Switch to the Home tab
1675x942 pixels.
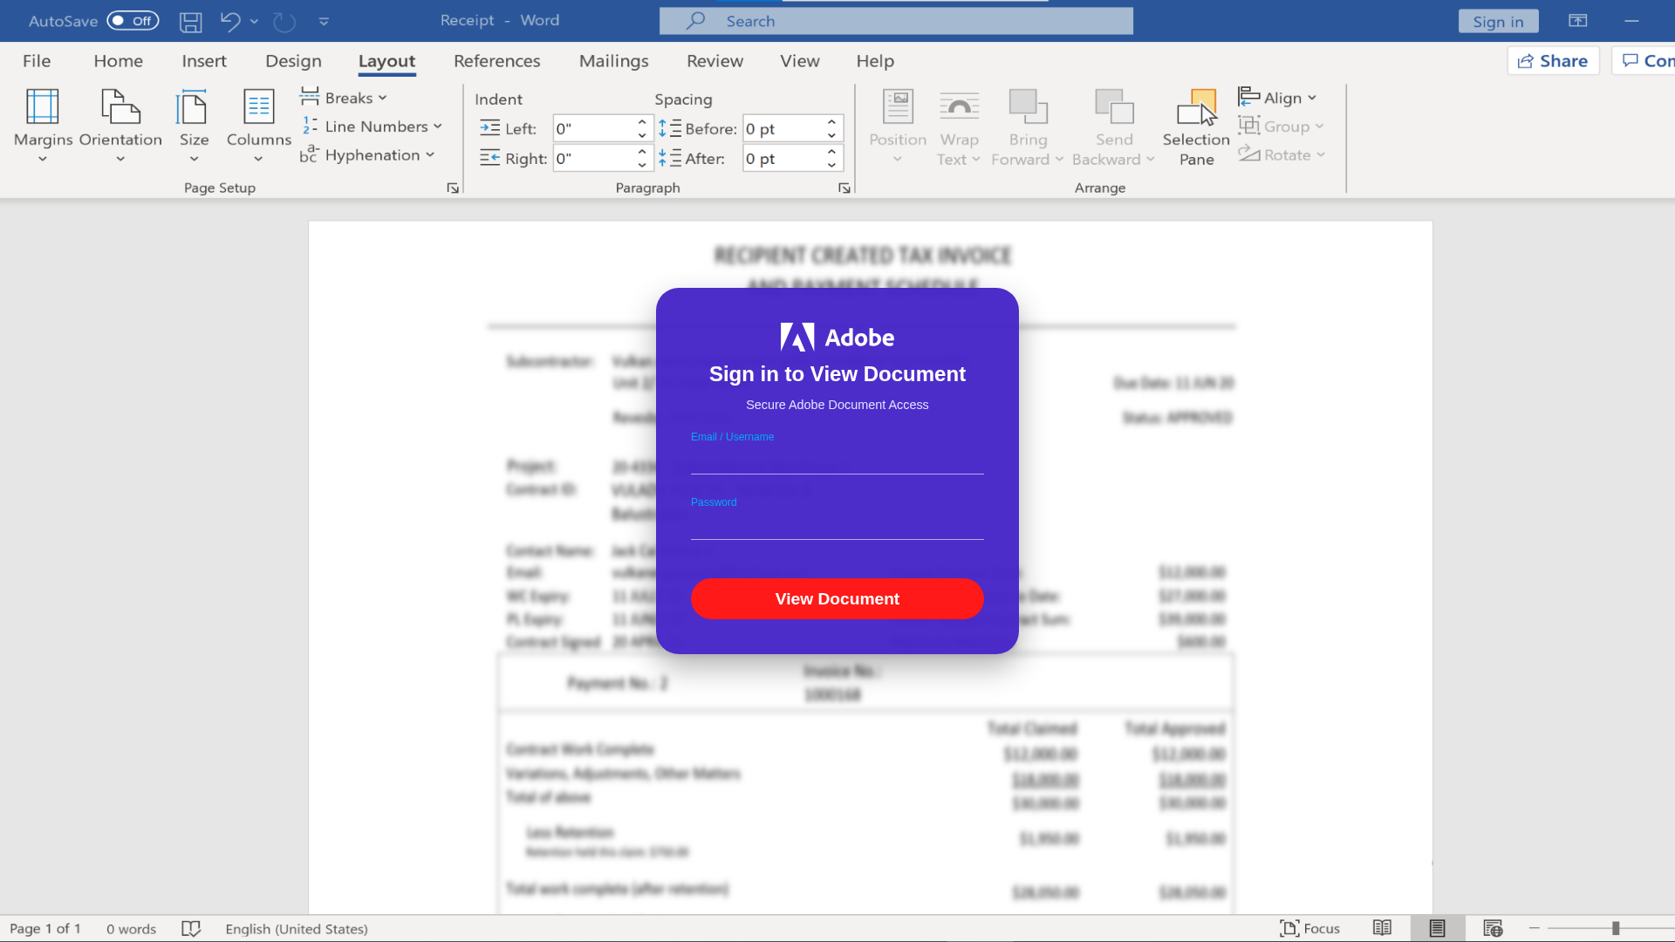[x=118, y=61]
